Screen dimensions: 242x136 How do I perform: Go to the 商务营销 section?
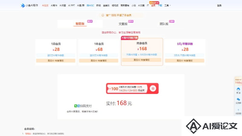pyautogui.click(x=125, y=5)
